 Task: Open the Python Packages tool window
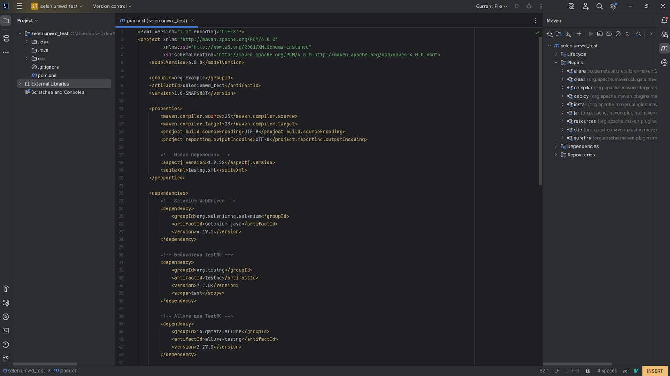6,303
